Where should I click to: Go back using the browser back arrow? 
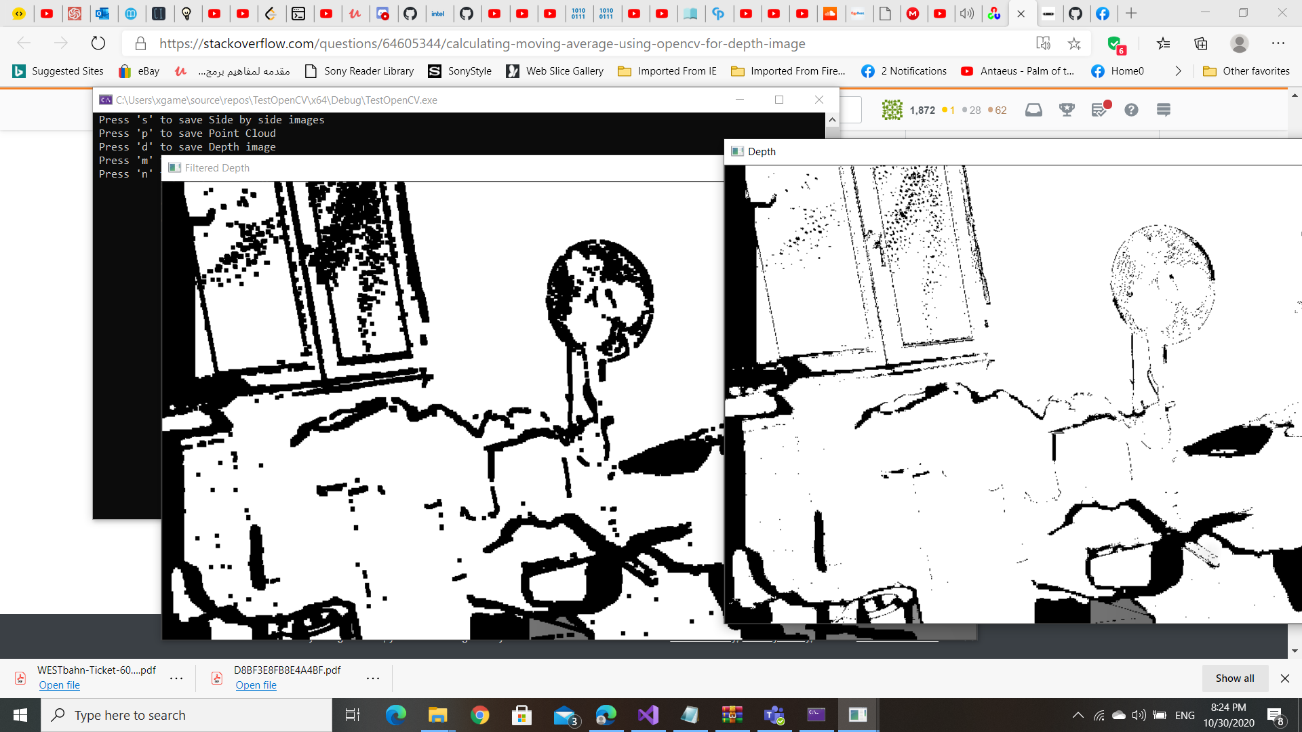click(24, 43)
